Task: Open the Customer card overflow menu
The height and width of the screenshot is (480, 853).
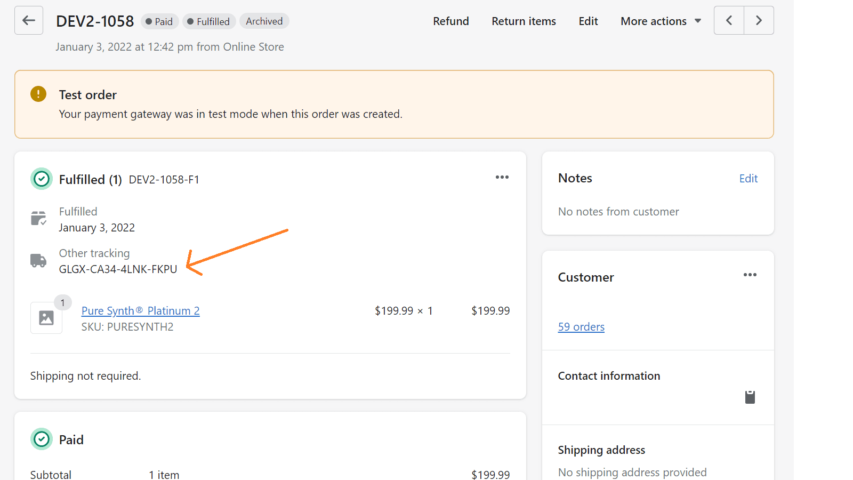Action: (750, 275)
